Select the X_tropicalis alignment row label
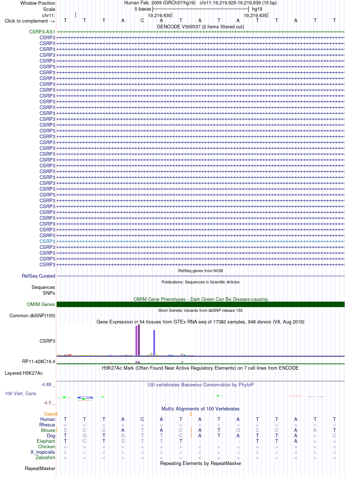345x477 pixels. [x=43, y=452]
